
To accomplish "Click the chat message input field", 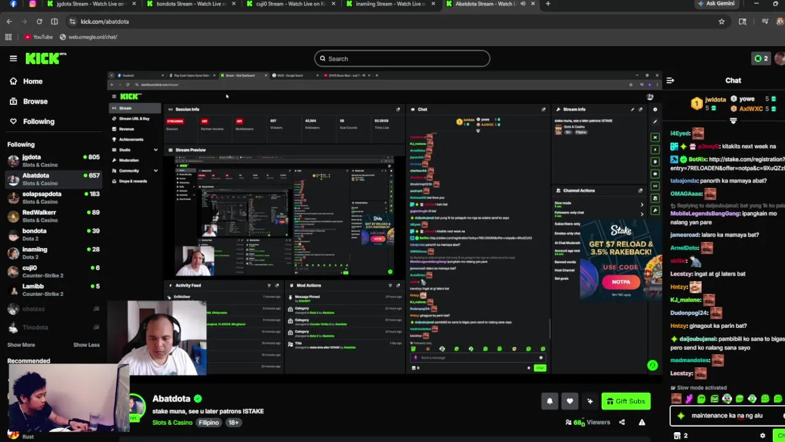I will pos(727,416).
